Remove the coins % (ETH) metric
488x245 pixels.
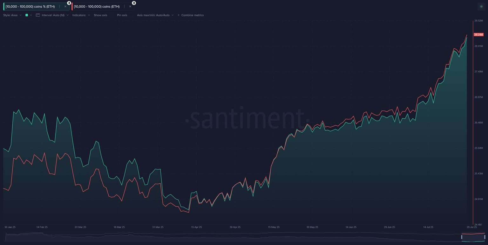coord(65,6)
